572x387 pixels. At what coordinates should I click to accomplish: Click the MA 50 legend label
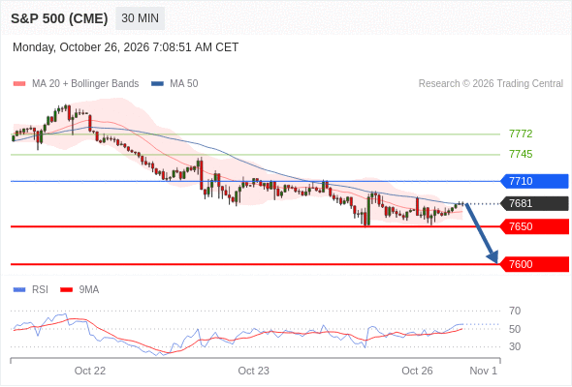tap(184, 84)
